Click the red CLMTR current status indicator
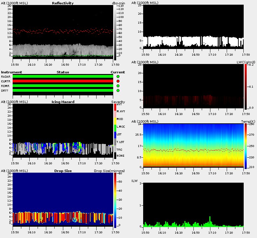The width and height of the screenshot is (257, 238). [x=118, y=81]
